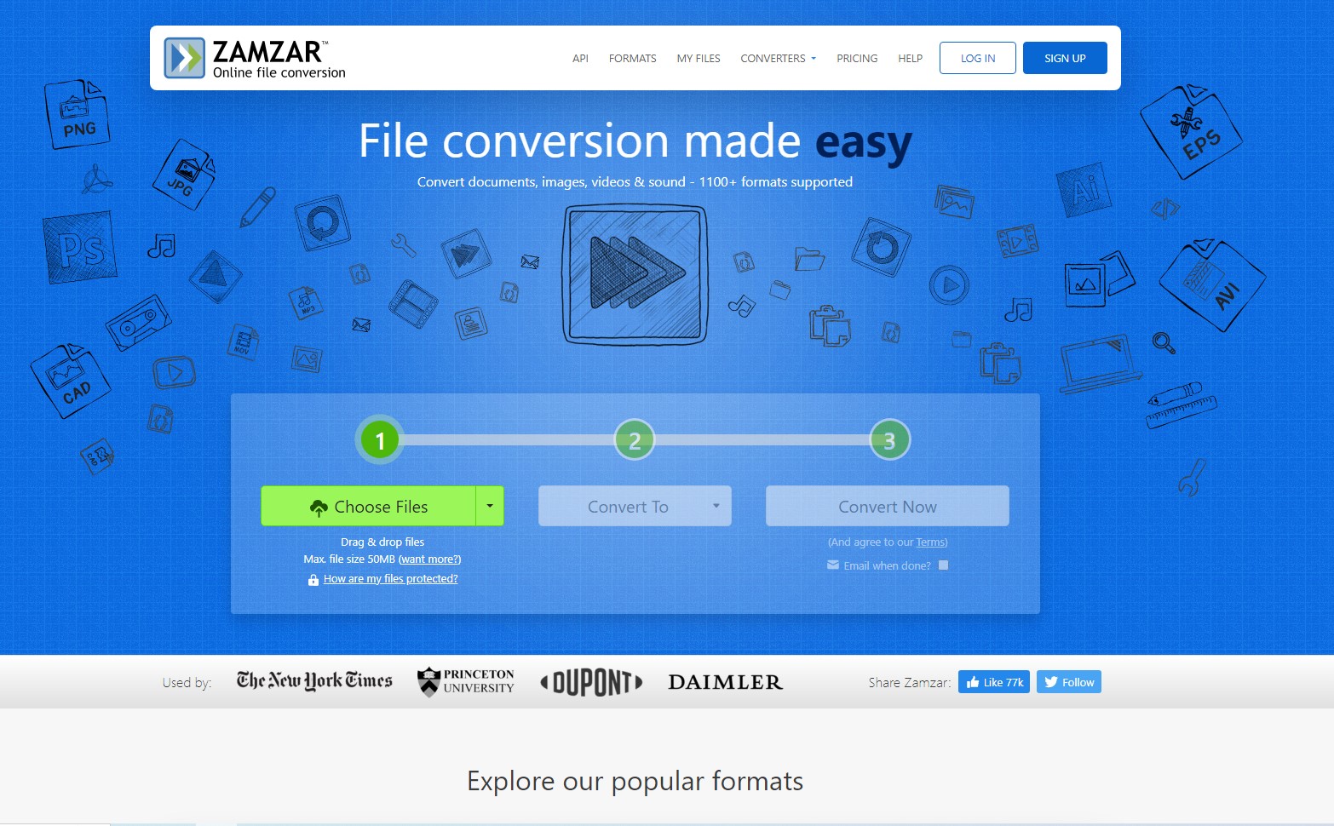
Task: Select step 3 circle indicator
Action: [x=889, y=440]
